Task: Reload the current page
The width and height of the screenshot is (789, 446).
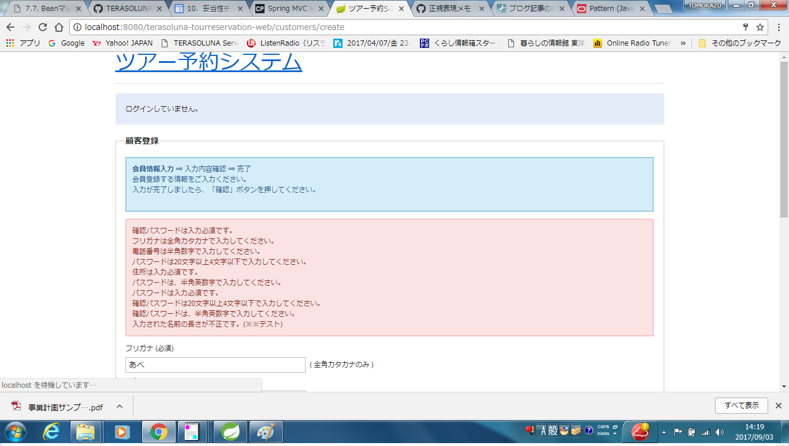Action: point(43,27)
